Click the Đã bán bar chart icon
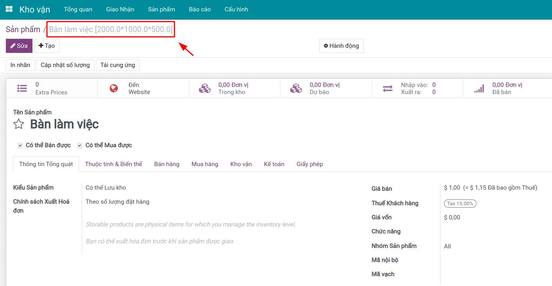The image size is (552, 286). 479,89
